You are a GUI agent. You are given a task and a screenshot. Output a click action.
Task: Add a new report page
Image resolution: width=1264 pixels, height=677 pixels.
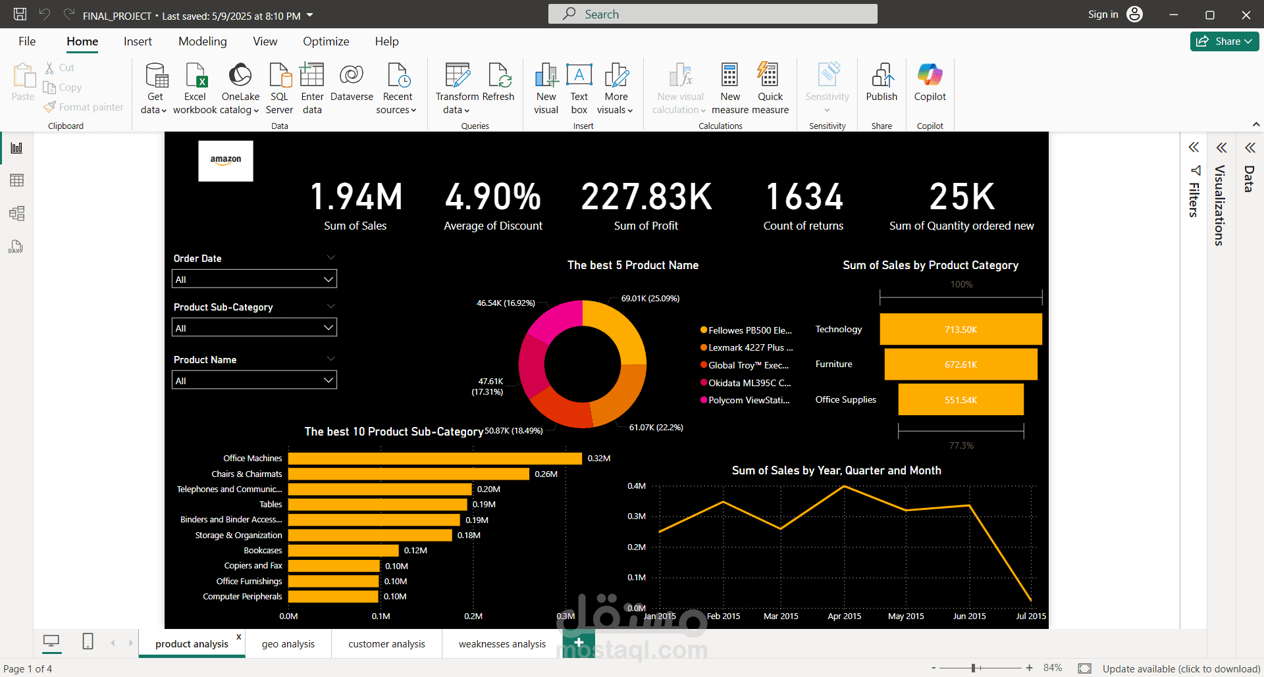coord(579,643)
